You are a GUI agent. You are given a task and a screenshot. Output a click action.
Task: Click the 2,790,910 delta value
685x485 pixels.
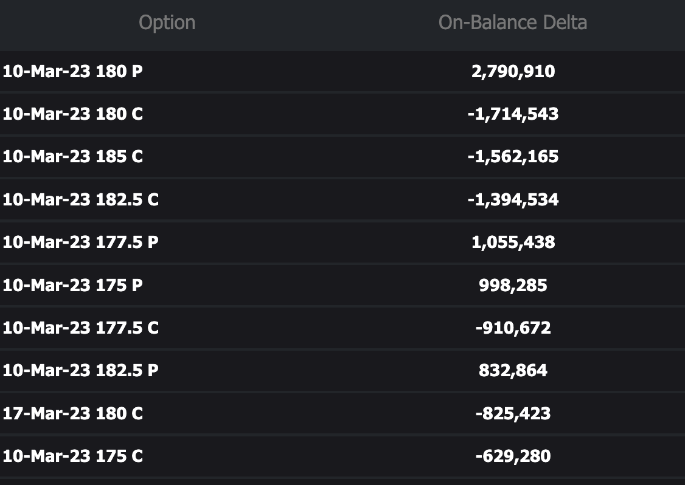click(x=513, y=72)
